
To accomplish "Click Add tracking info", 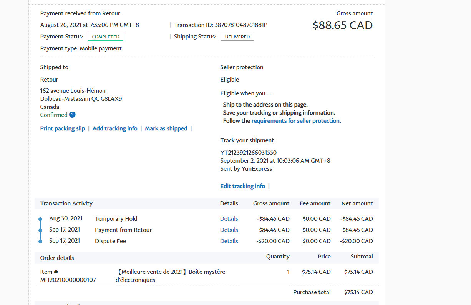I will [115, 128].
